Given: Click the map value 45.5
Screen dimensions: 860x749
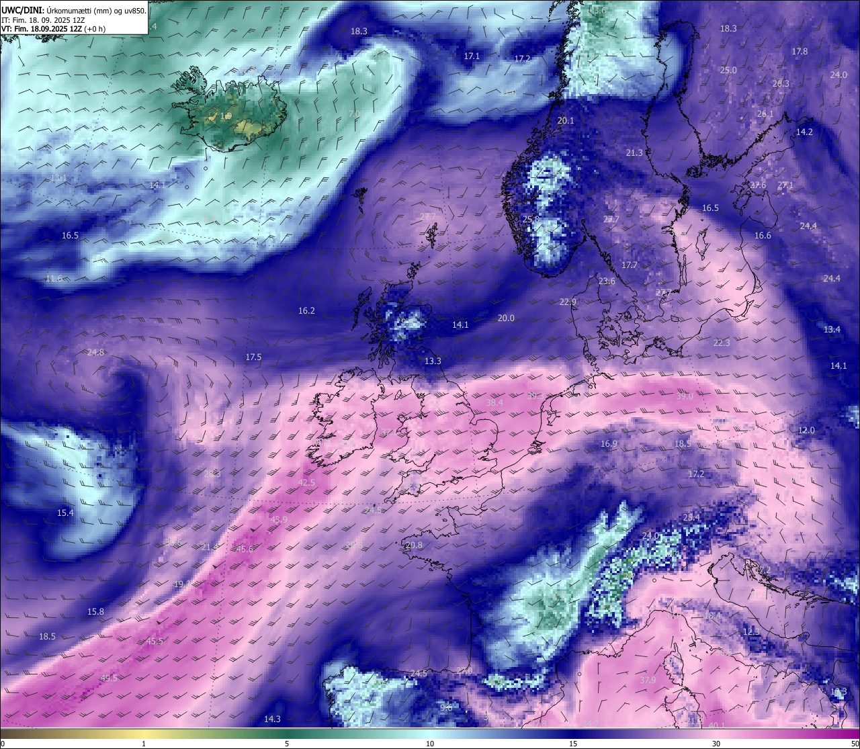Looking at the screenshot, I should click(x=155, y=642).
